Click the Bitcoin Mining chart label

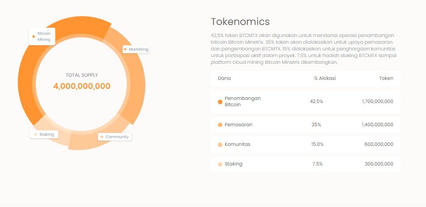click(x=42, y=37)
